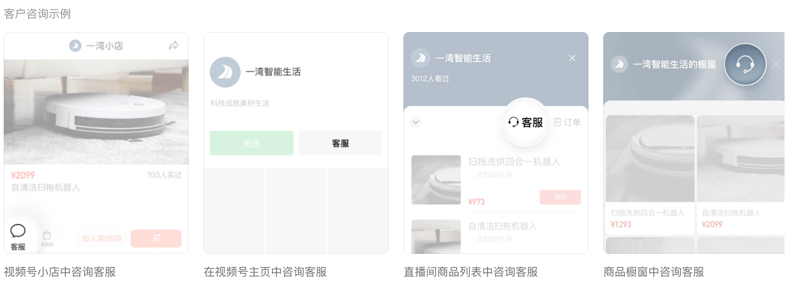Click the 一湾智能生活 profile avatar
Screen dimensions: 792x285
pos(225,72)
